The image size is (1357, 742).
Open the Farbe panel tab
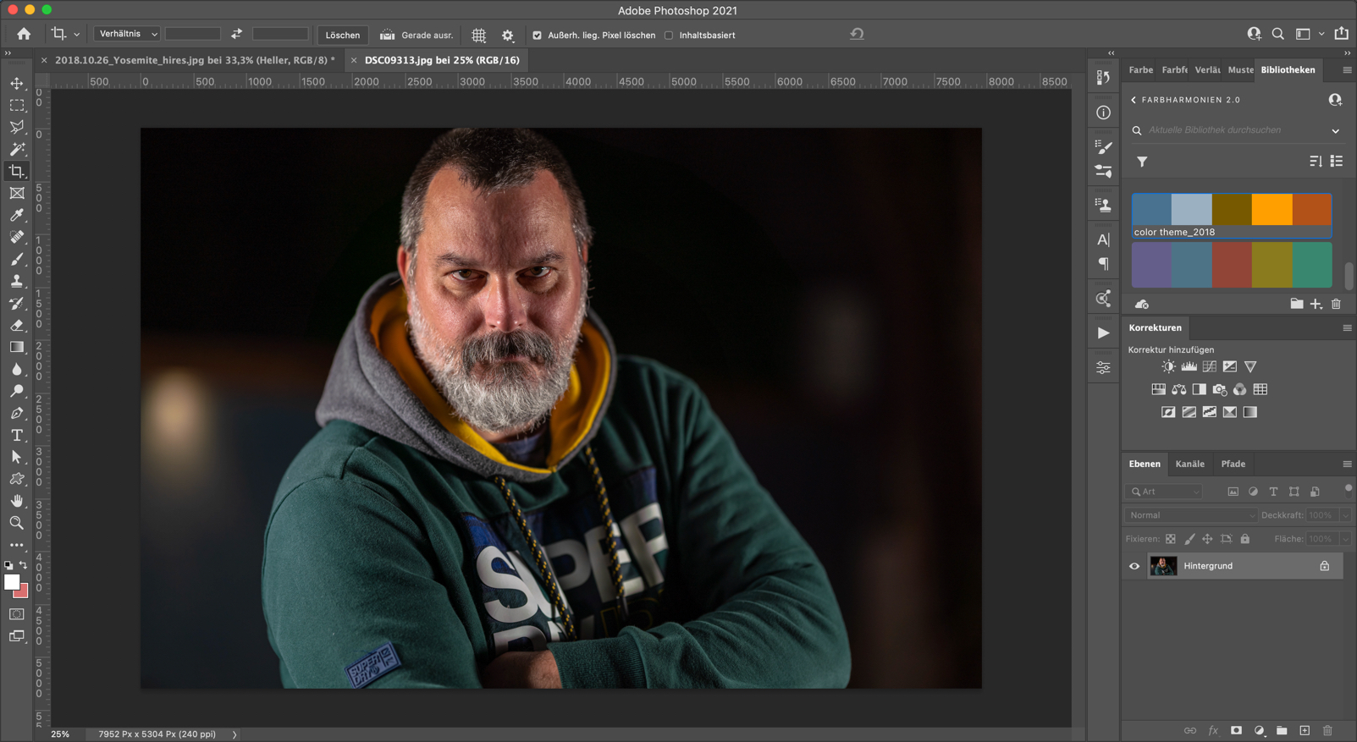1140,69
